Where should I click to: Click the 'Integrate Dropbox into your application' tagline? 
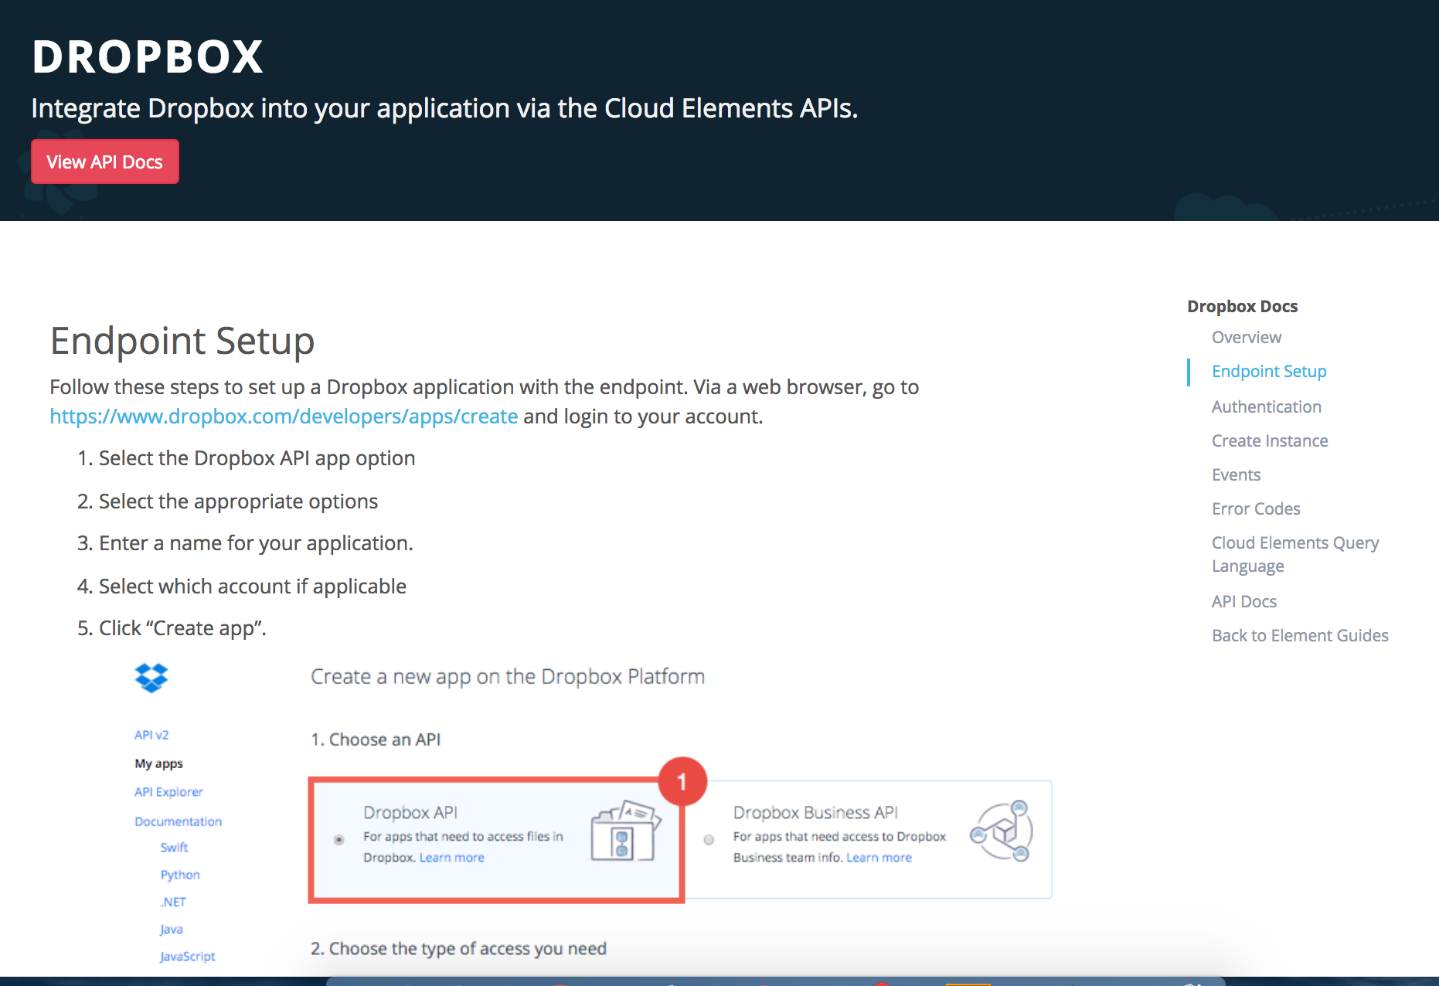click(444, 108)
